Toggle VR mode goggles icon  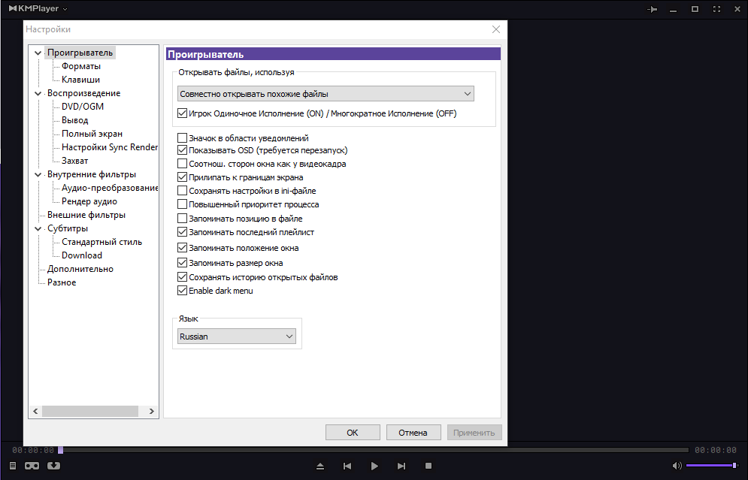(x=32, y=466)
